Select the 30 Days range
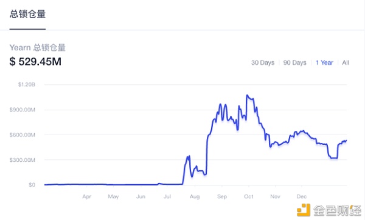 (263, 62)
